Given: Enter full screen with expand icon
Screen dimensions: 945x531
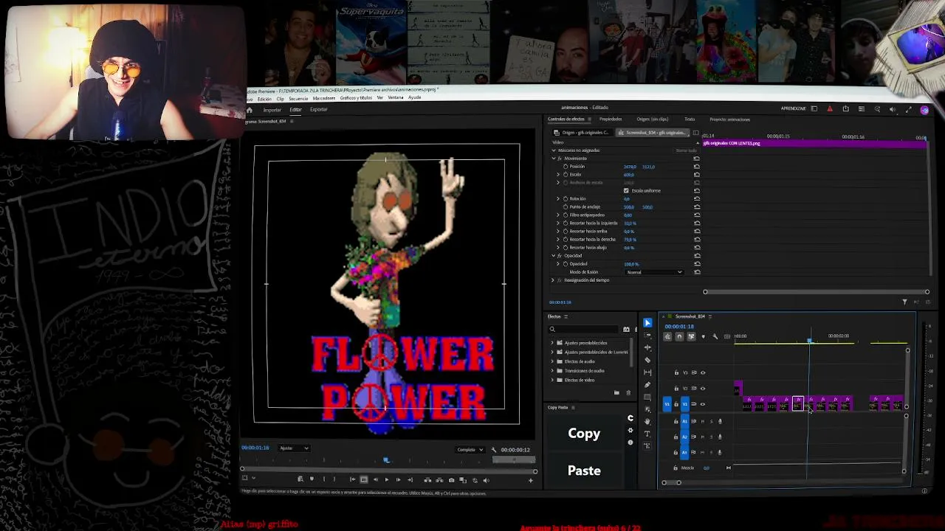Looking at the screenshot, I should 909,109.
